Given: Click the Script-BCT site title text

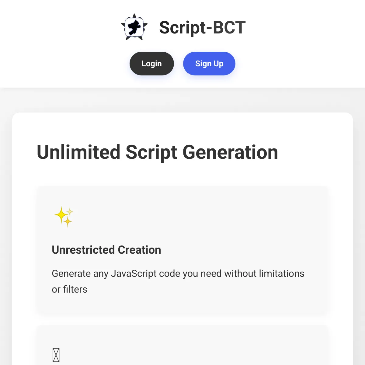Looking at the screenshot, I should click(202, 27).
